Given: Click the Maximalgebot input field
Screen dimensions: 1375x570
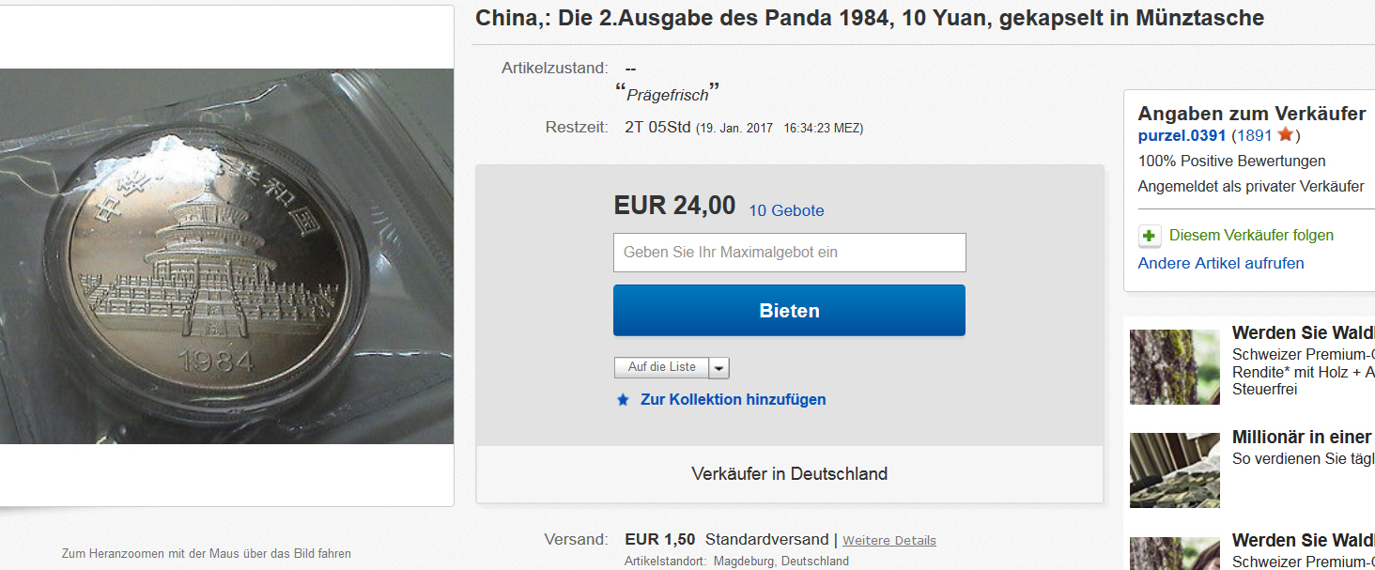Looking at the screenshot, I should [790, 253].
